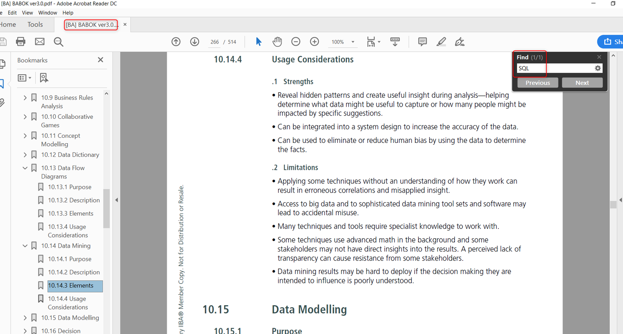Image resolution: width=623 pixels, height=334 pixels.
Task: Collapse the 10.14 Data Mining bookmark
Action: coord(25,246)
